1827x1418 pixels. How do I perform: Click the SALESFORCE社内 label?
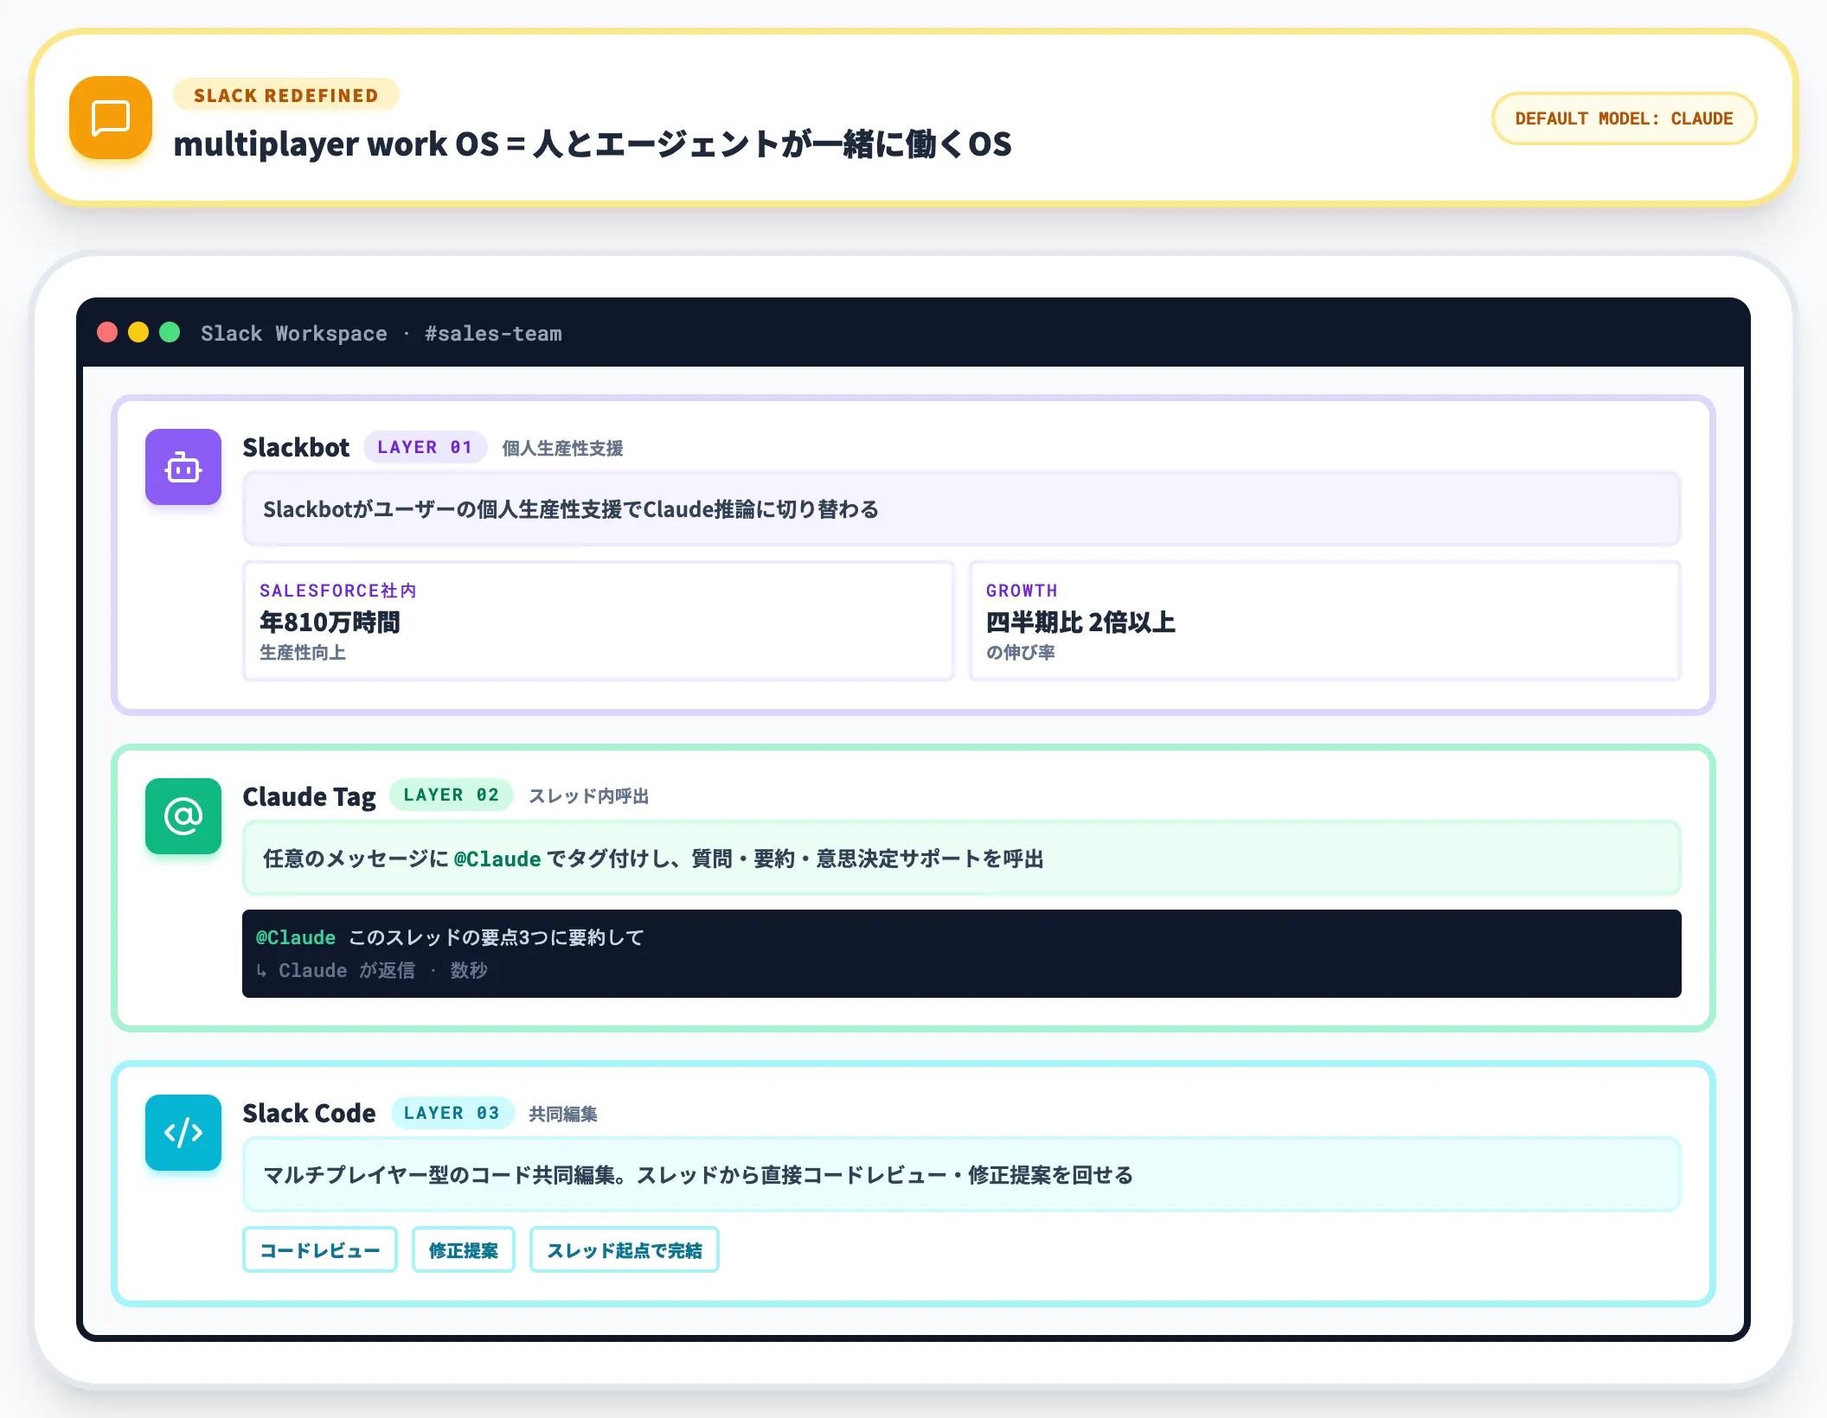(x=338, y=591)
